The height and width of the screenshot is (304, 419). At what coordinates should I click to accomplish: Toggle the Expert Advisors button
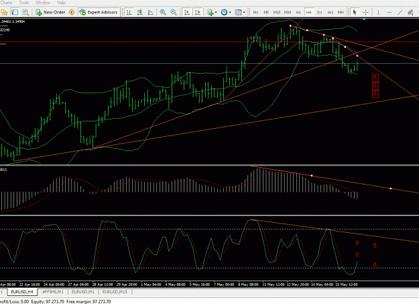[99, 12]
